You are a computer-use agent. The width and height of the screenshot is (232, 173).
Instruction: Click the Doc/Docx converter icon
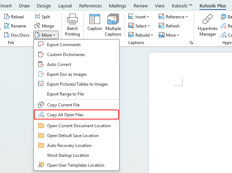[x=7, y=35]
